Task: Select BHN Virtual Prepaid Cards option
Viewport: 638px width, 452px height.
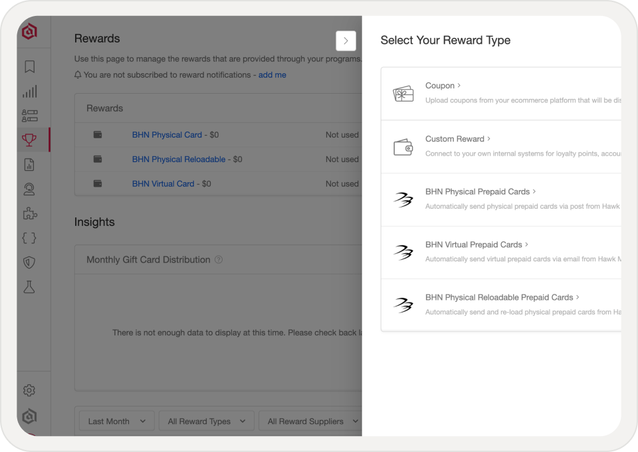Action: click(x=477, y=245)
